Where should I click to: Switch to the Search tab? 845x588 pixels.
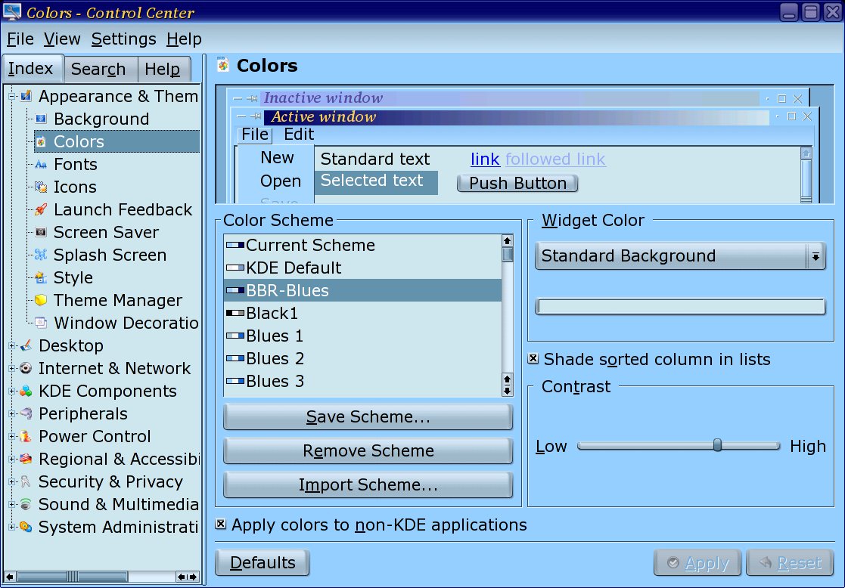101,69
